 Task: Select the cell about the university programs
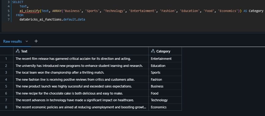pyautogui.click(x=81, y=66)
